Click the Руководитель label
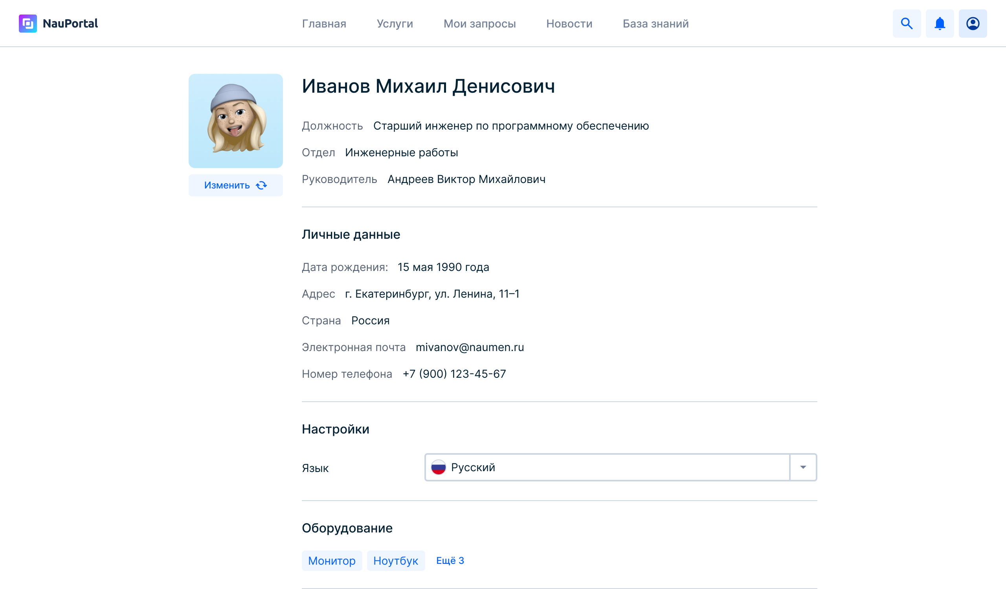Screen dimensions: 1006x589 (339, 179)
